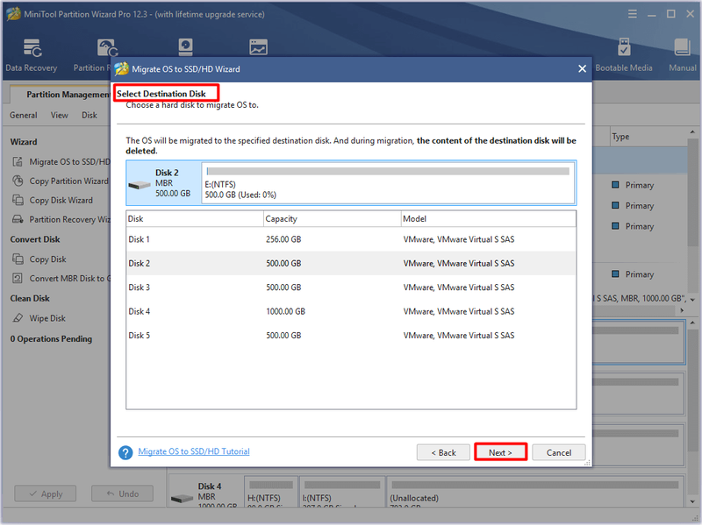Click the I:(NTFS) partition in disk map

342,492
